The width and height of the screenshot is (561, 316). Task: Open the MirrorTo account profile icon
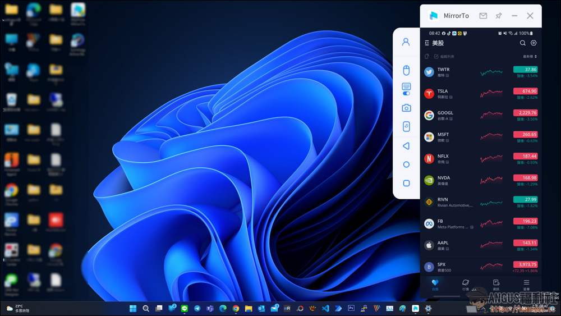[x=406, y=42]
